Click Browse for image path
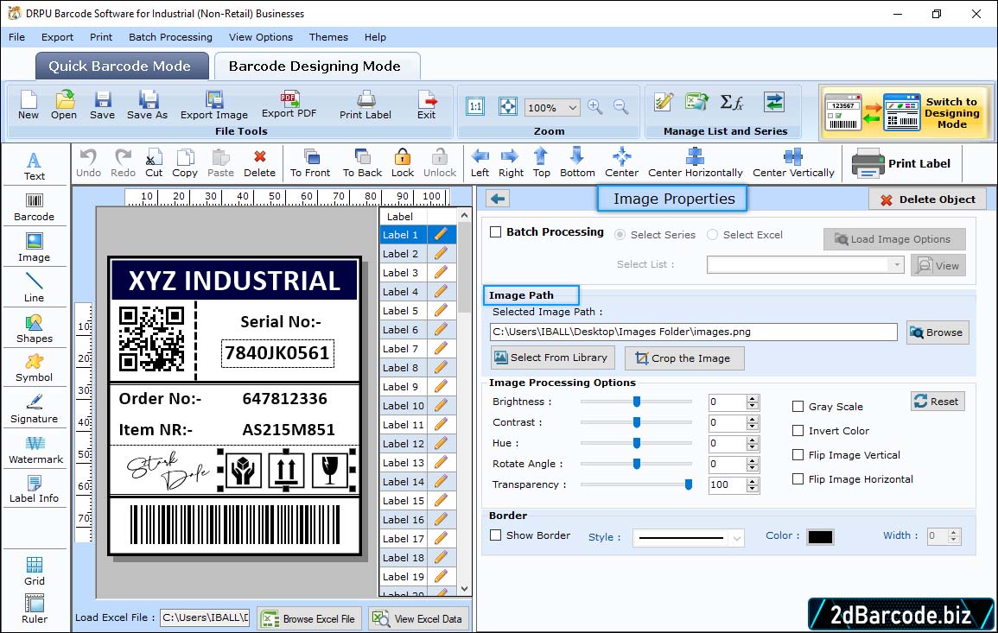This screenshot has width=998, height=633. 938,332
